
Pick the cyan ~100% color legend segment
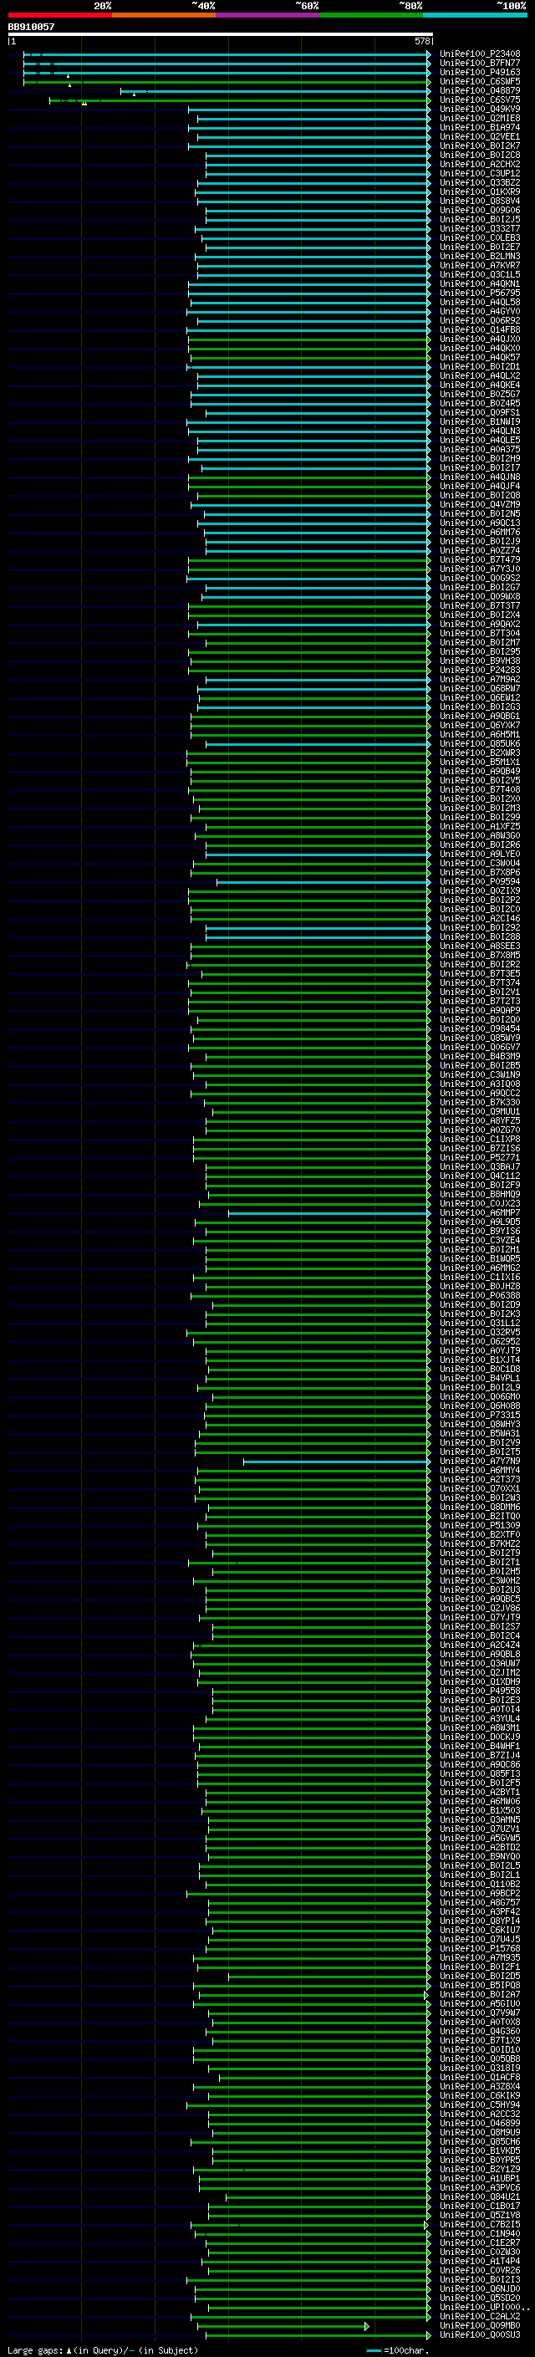[x=476, y=15]
